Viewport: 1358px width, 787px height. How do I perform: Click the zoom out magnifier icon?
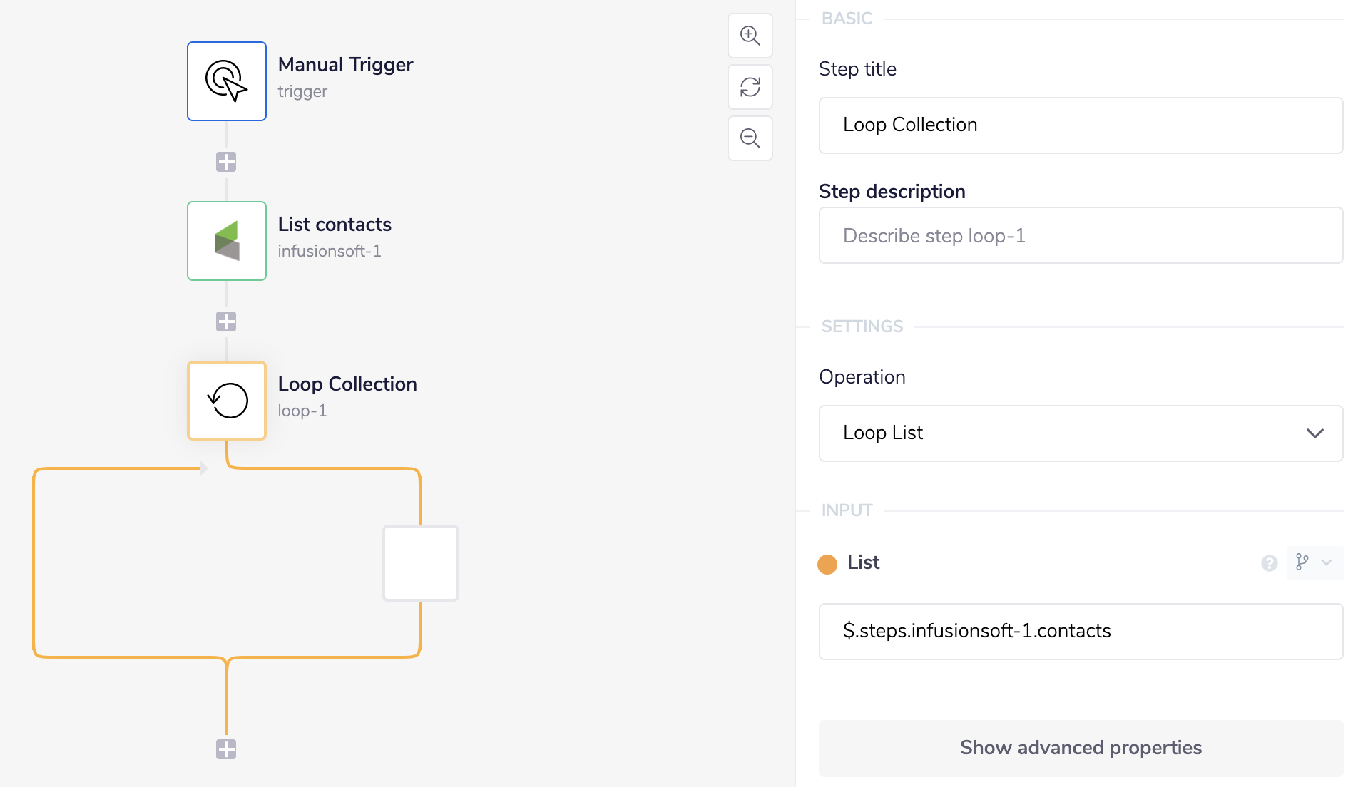coord(750,138)
